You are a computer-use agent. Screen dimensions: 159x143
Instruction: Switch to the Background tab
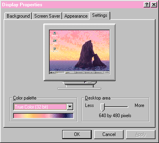(x=18, y=16)
